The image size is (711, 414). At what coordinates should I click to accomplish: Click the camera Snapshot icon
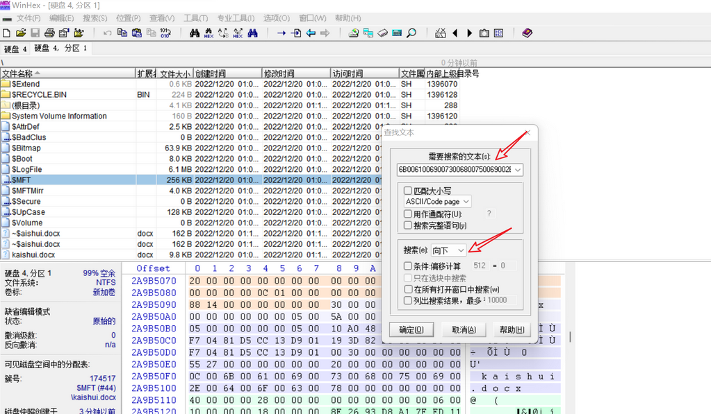tap(484, 33)
